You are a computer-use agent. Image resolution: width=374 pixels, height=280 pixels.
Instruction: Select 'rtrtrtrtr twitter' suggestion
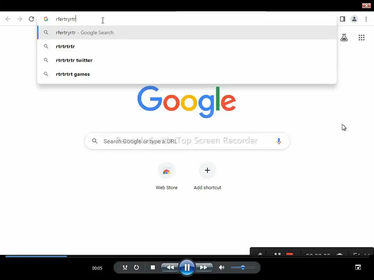click(x=187, y=60)
